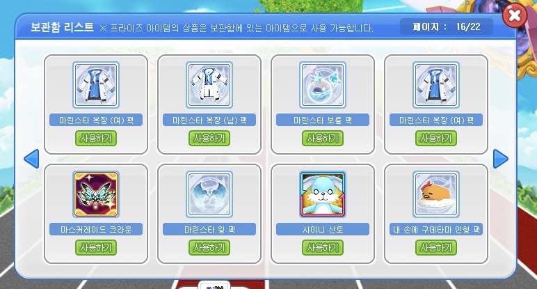
Task: Click the 마스커레이드 크라운 name label
Action: point(96,229)
